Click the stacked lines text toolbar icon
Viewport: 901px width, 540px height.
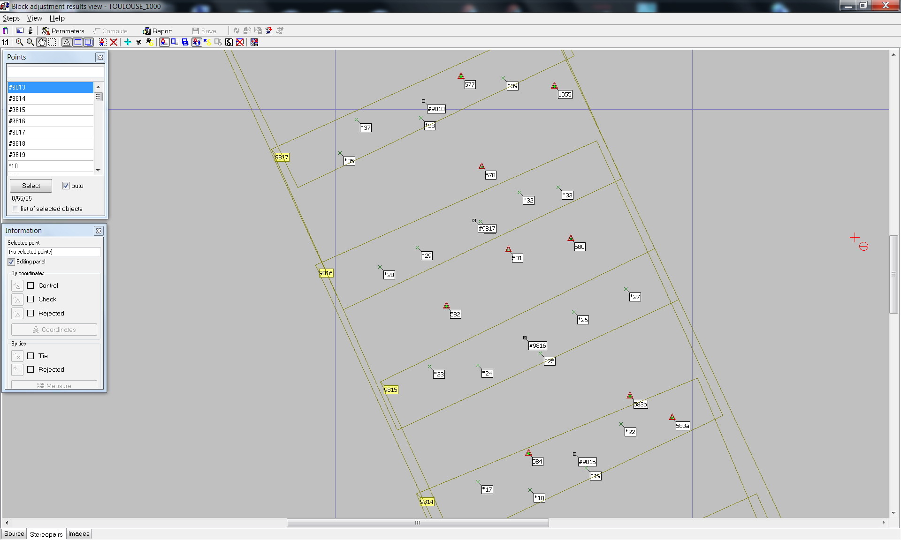pyautogui.click(x=31, y=30)
